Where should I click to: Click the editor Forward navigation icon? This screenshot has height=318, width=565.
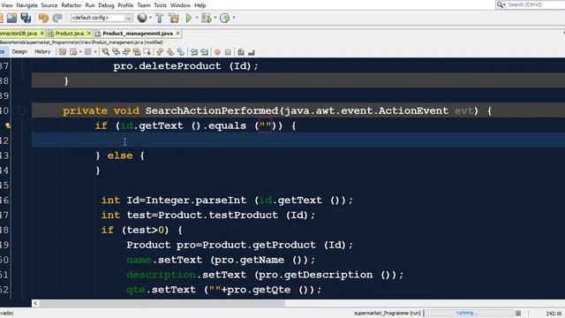click(88, 52)
